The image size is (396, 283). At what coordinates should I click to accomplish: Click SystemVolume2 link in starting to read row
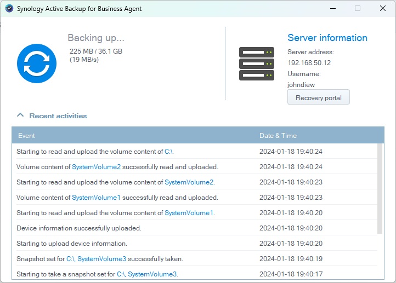[x=189, y=182]
